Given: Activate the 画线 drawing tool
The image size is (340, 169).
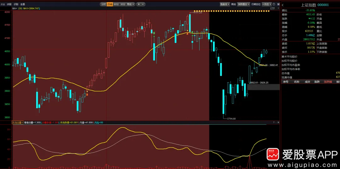Looking at the screenshot, I should pos(233,4).
